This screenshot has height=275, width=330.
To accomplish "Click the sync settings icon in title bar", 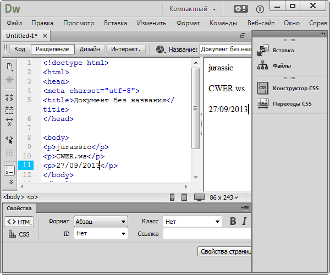I will (x=241, y=9).
